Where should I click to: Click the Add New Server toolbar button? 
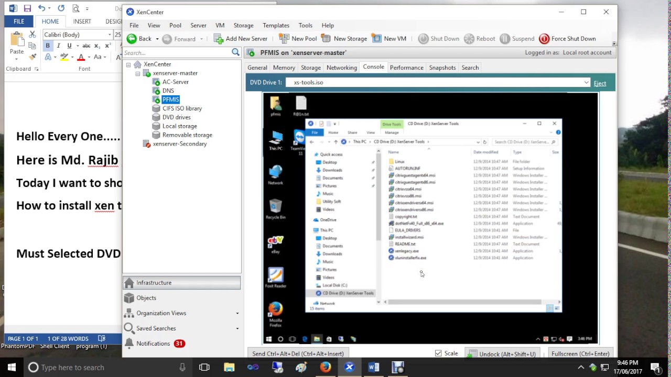tap(241, 39)
